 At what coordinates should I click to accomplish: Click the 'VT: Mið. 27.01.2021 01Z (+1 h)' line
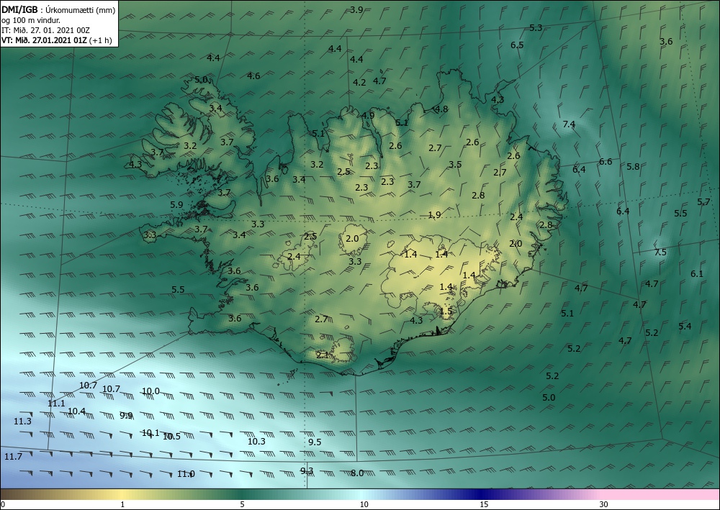coord(56,40)
